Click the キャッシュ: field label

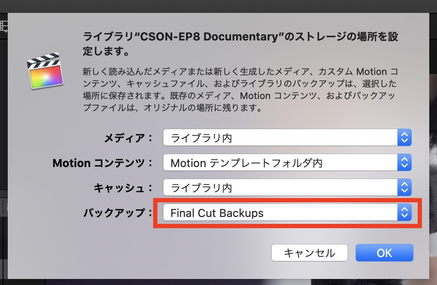click(123, 188)
